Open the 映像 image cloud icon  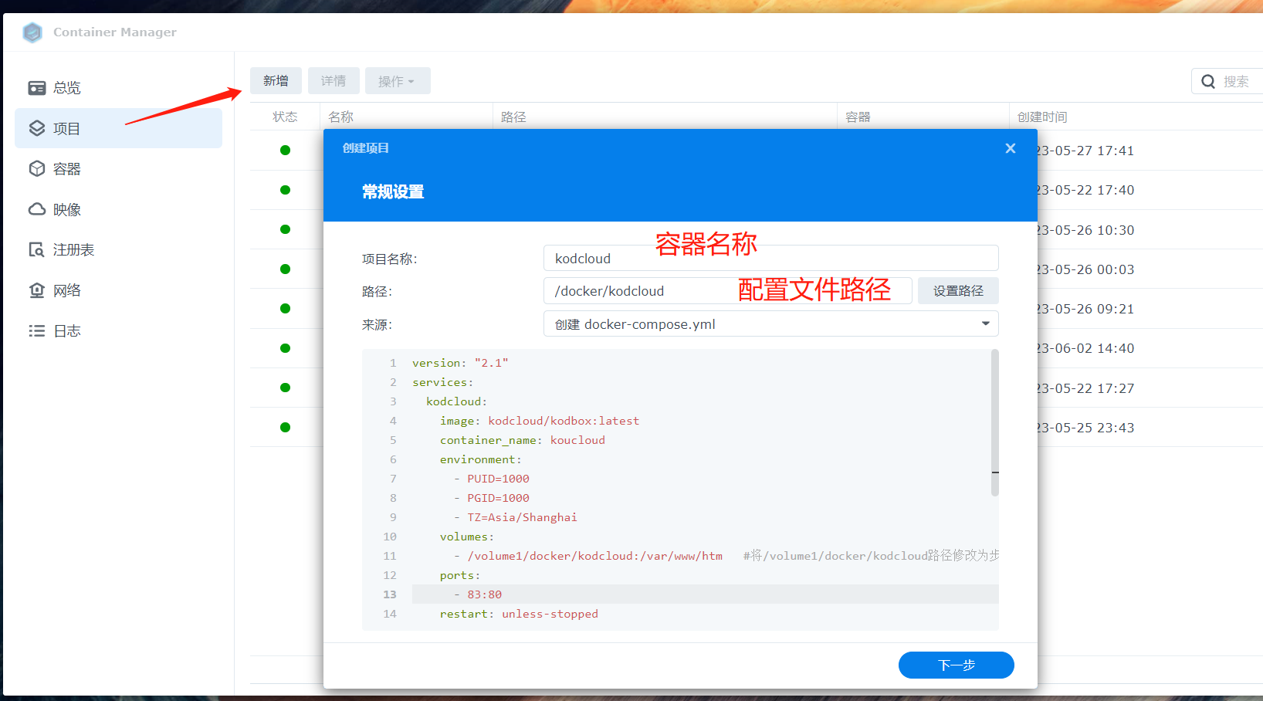(36, 209)
